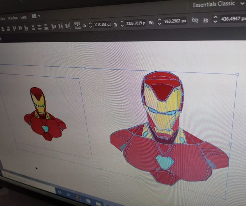Viewport: 246px width, 206px height.
Task: Click Horizontal Align Right icon
Action: 8,28
